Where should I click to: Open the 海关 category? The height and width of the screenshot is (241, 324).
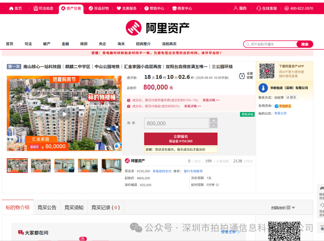(121, 44)
